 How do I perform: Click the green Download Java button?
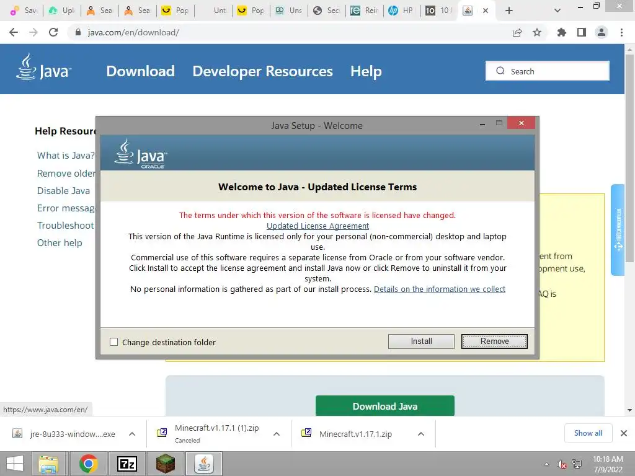[x=384, y=406]
